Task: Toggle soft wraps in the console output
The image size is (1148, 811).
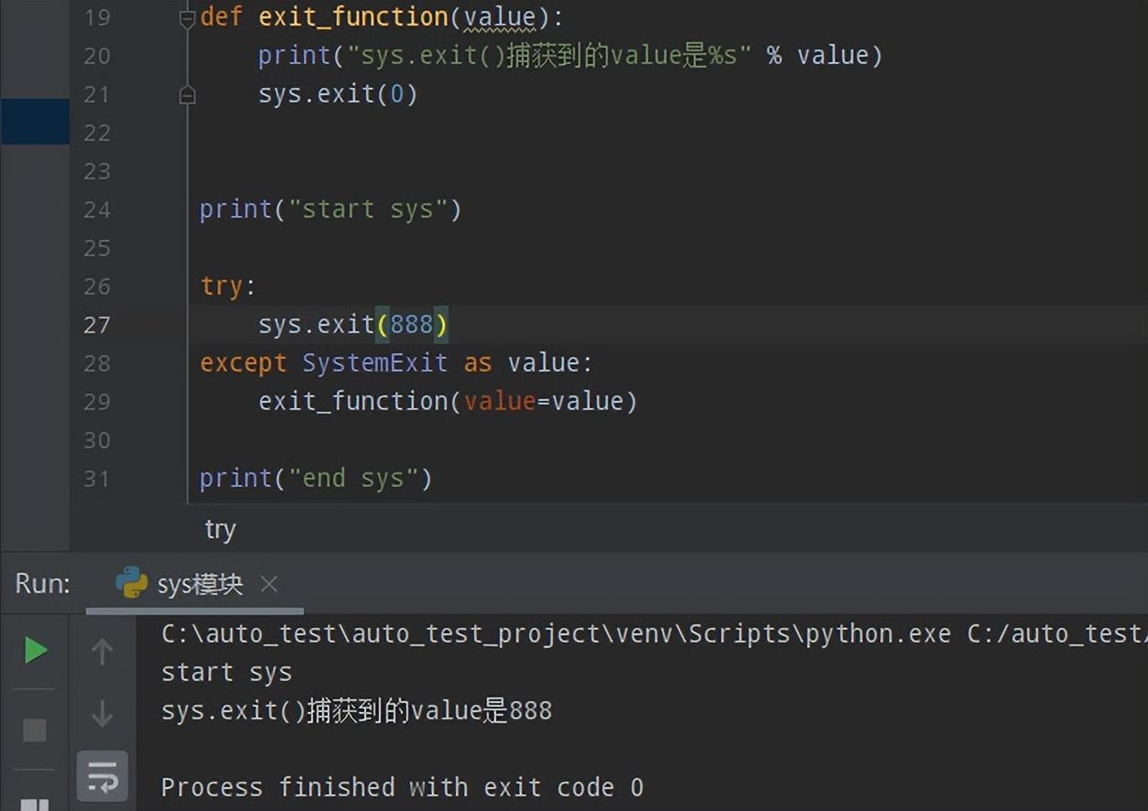Action: tap(102, 774)
